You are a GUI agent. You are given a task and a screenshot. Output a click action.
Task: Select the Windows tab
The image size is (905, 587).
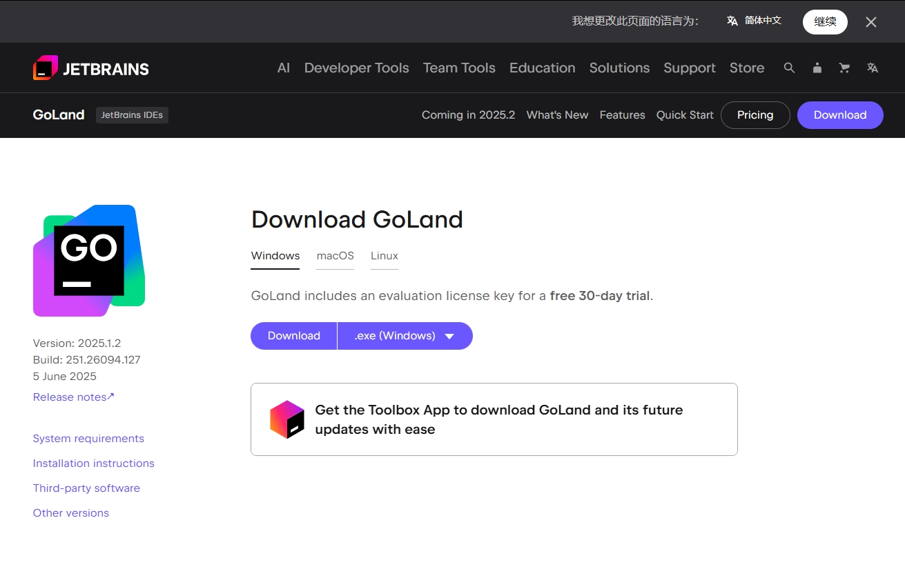[275, 256]
